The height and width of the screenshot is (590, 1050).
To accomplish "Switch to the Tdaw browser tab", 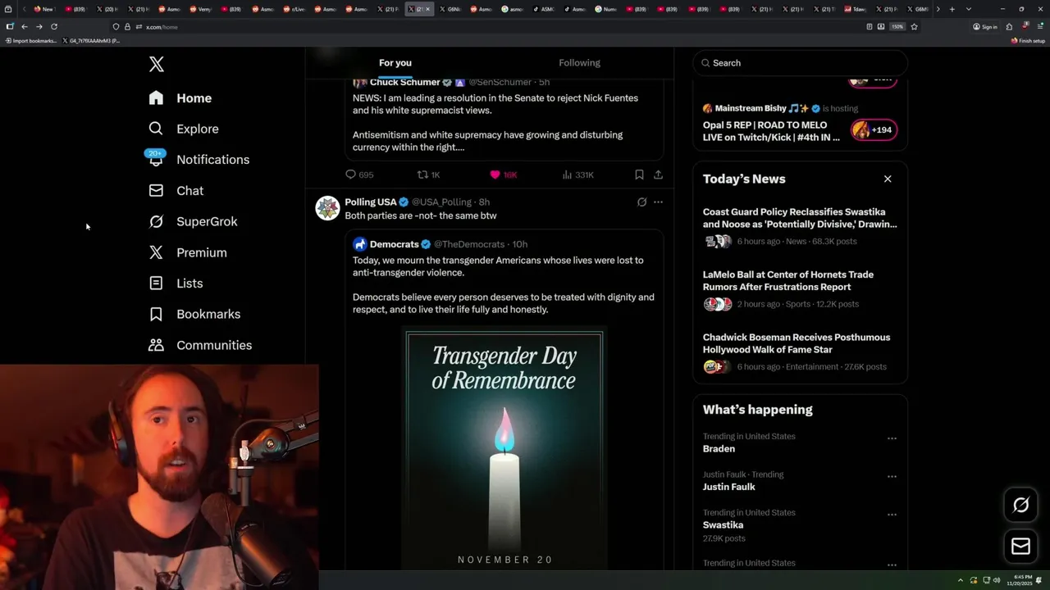I will coord(857,9).
